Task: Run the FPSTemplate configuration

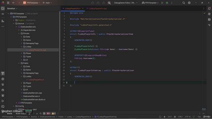Action: click(162, 3)
